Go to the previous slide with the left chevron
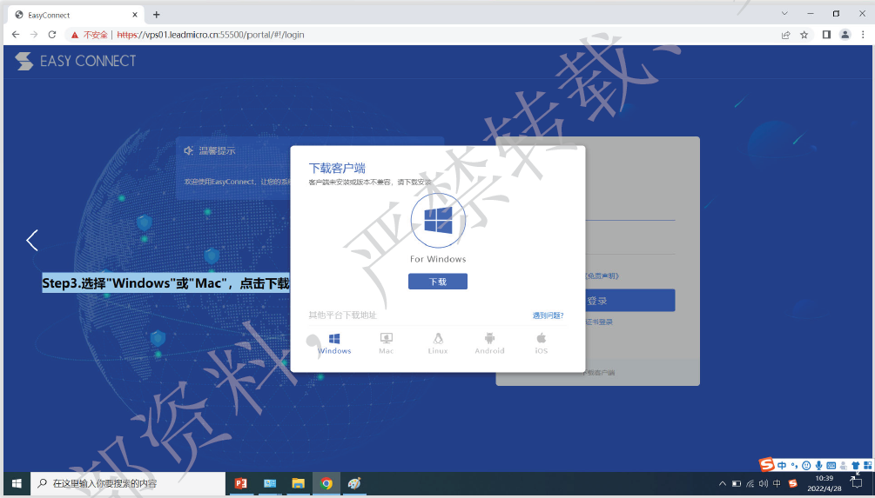Image resolution: width=875 pixels, height=498 pixels. [x=32, y=240]
